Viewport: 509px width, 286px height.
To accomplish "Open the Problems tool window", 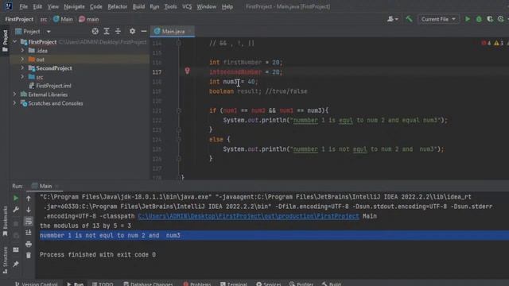I will [197, 284].
